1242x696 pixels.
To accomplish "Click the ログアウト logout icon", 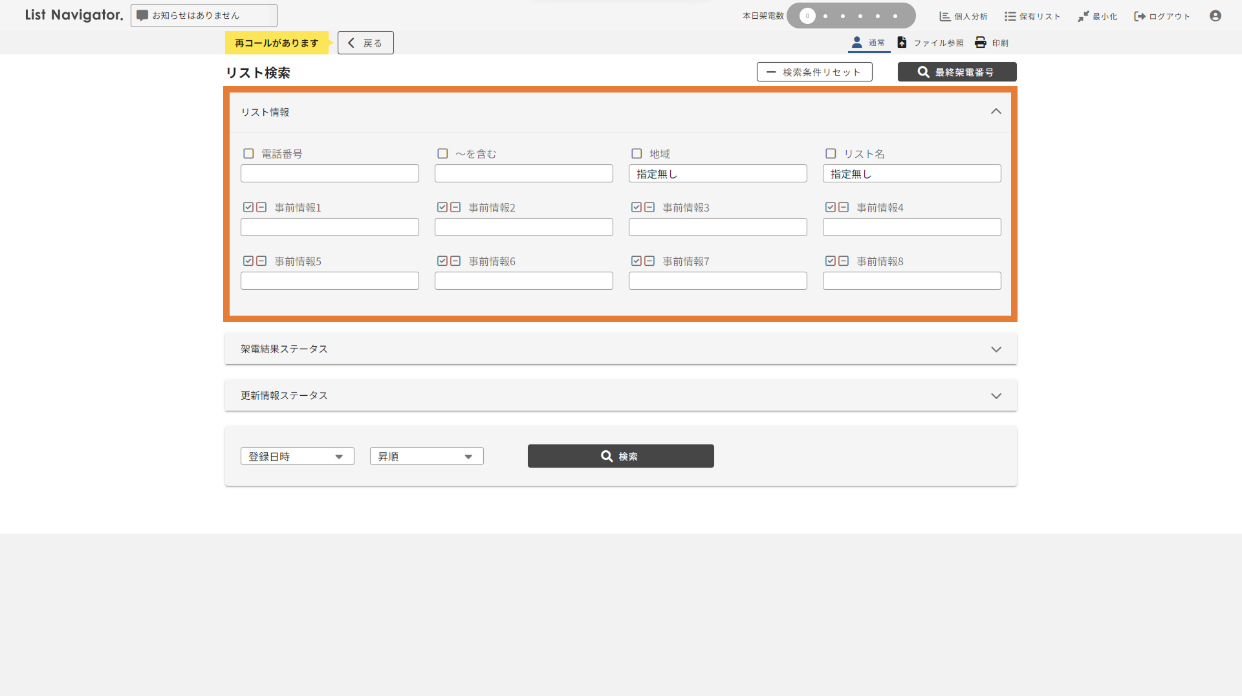I will click(x=1139, y=16).
